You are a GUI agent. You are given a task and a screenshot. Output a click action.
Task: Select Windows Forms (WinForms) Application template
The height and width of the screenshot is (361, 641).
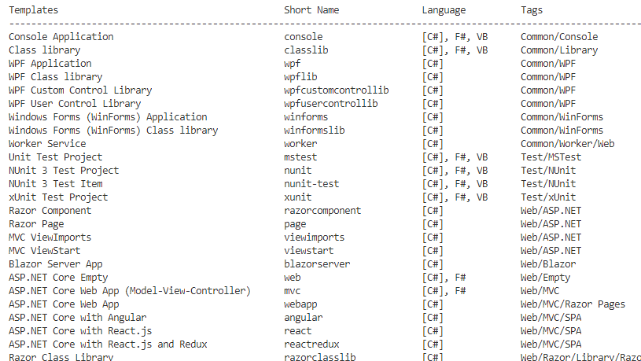[x=108, y=117]
